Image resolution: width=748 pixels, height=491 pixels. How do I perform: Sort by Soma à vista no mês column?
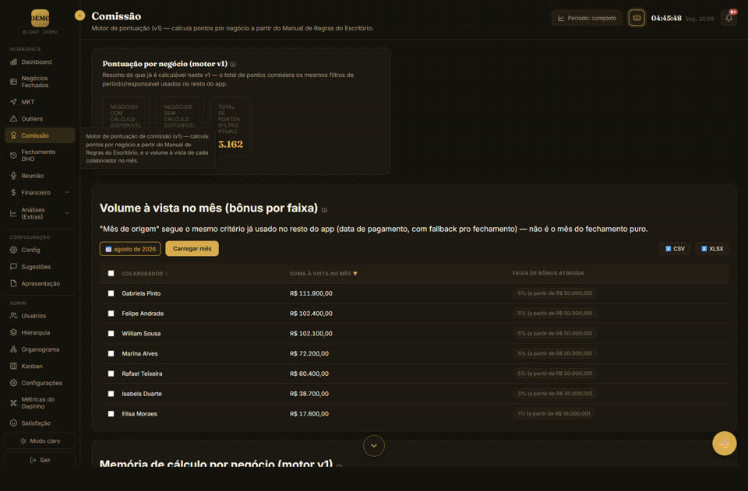click(x=323, y=273)
